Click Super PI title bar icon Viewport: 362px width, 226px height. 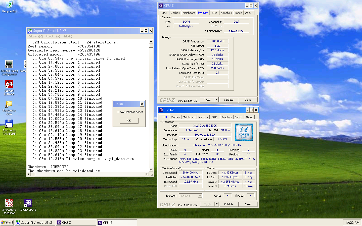tap(30, 31)
